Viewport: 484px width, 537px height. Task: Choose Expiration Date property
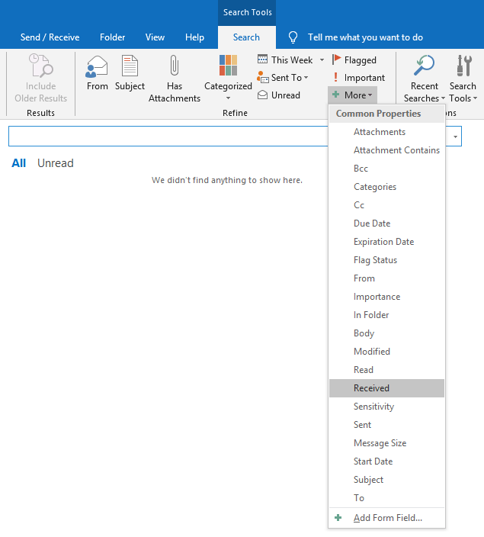click(x=386, y=242)
